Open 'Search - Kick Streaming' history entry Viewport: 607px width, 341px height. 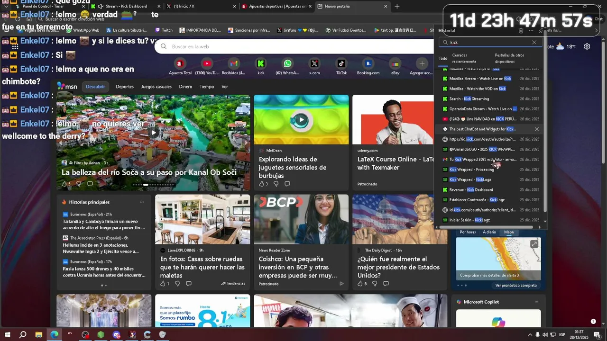(x=491, y=99)
